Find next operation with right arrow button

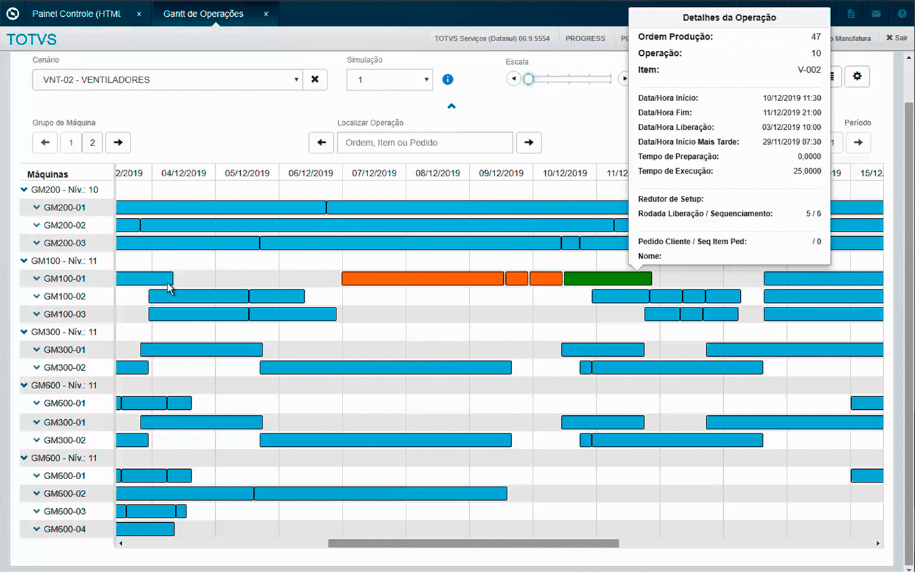pos(529,143)
